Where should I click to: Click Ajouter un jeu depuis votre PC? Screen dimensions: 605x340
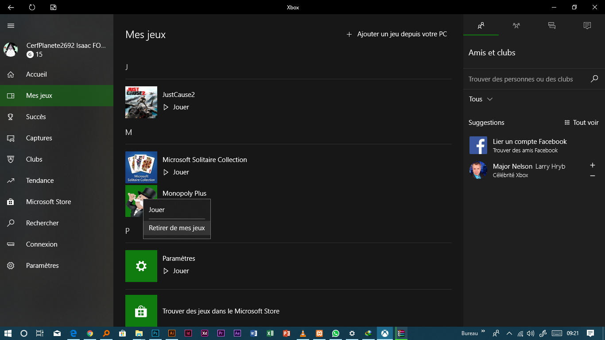pyautogui.click(x=397, y=34)
